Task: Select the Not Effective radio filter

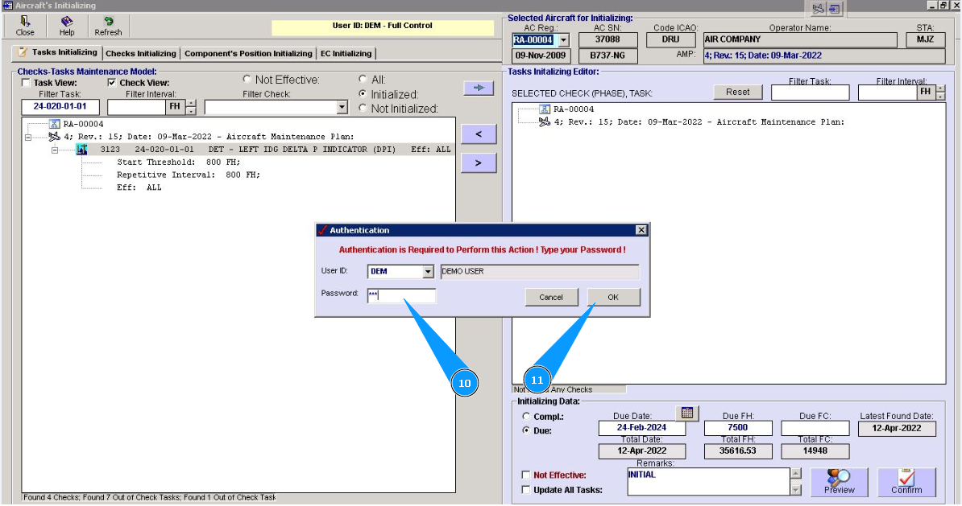Action: pyautogui.click(x=247, y=79)
